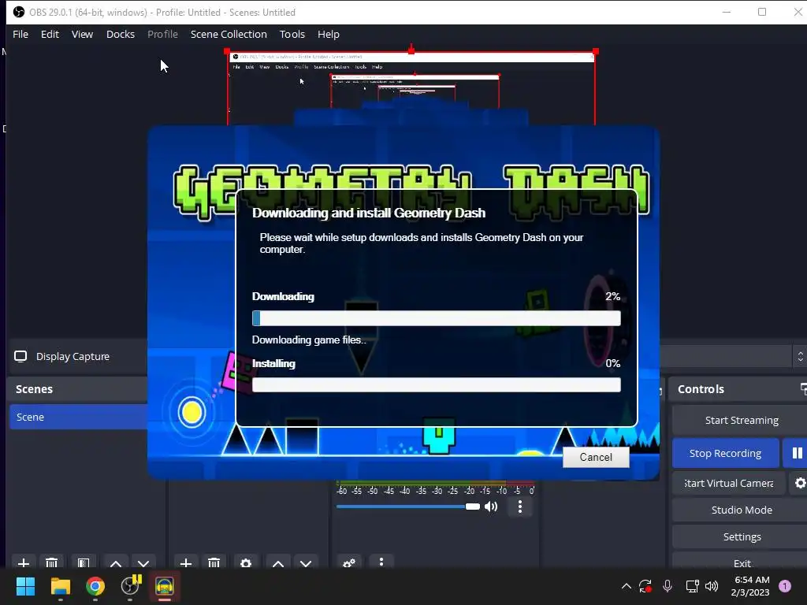Screen dimensions: 807x605
Task: Open virtual camera settings gear
Action: tap(800, 483)
